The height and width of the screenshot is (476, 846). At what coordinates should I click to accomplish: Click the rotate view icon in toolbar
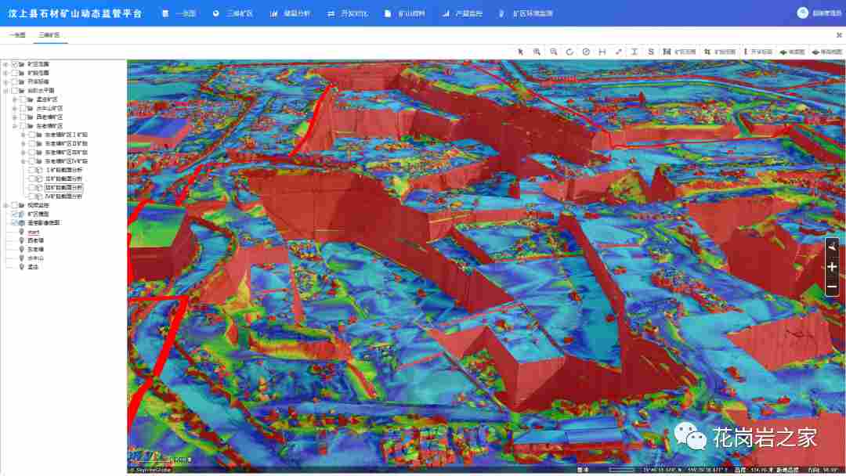(x=569, y=52)
